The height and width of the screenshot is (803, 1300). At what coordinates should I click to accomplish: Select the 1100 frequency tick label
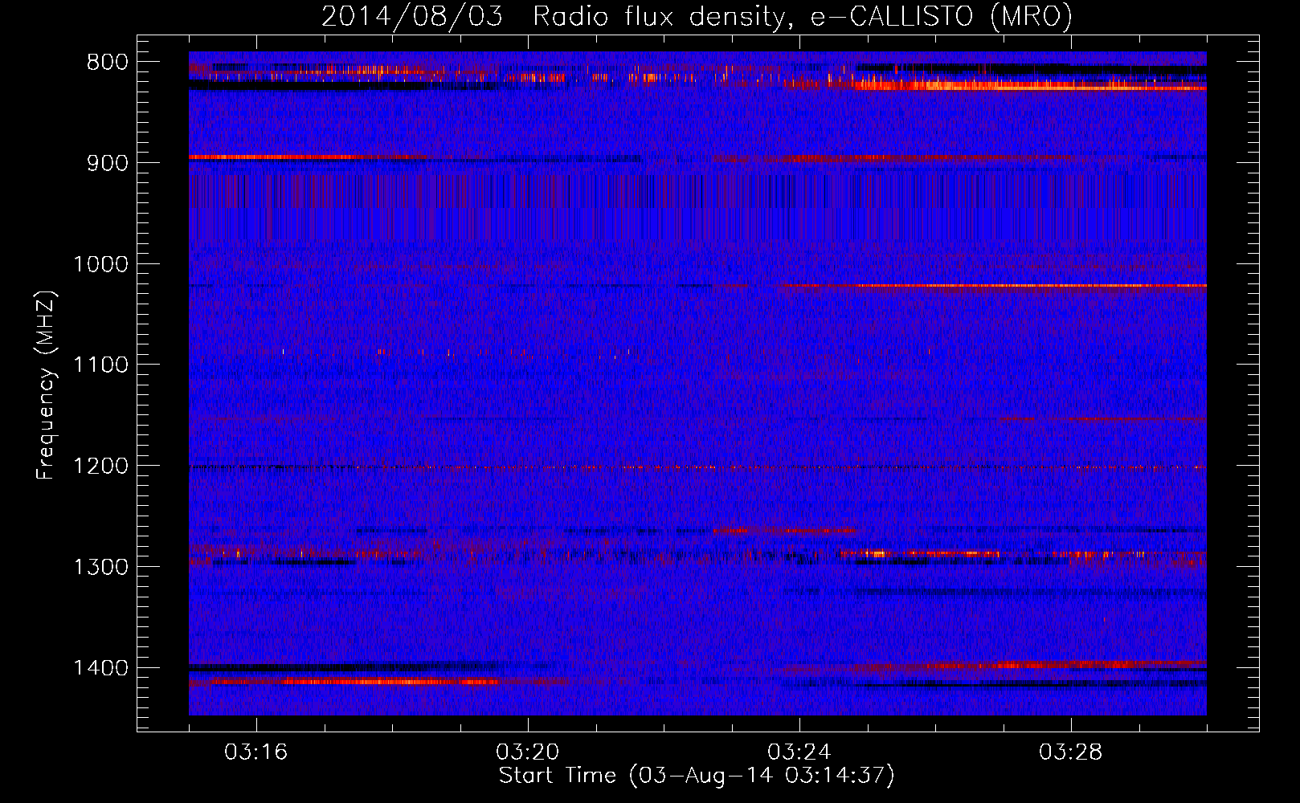pos(100,365)
